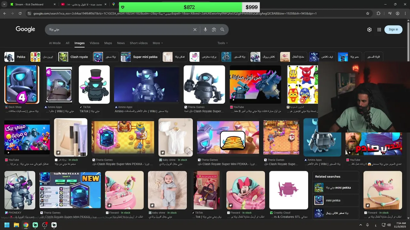
Task: Open Chrome extensions puzzle icon
Action: (x=379, y=13)
